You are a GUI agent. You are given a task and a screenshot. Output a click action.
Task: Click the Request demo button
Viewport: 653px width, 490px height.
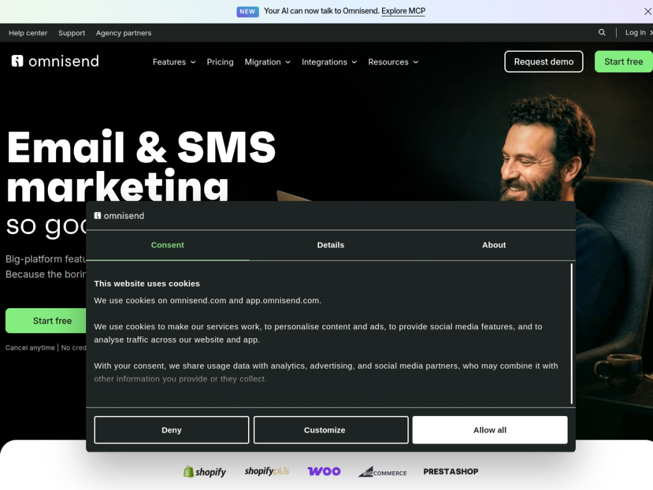tap(543, 62)
